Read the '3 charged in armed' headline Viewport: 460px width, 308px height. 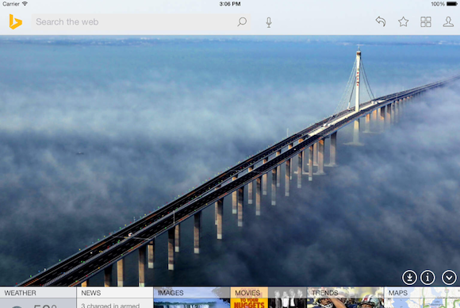pyautogui.click(x=110, y=306)
